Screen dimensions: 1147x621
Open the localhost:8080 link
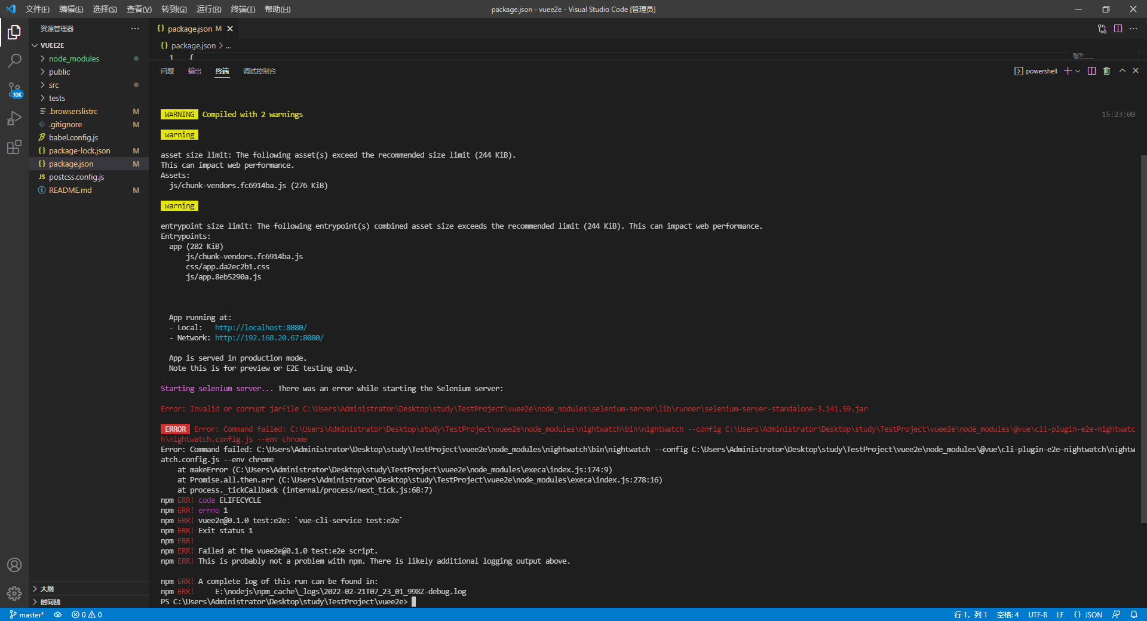pyautogui.click(x=261, y=328)
